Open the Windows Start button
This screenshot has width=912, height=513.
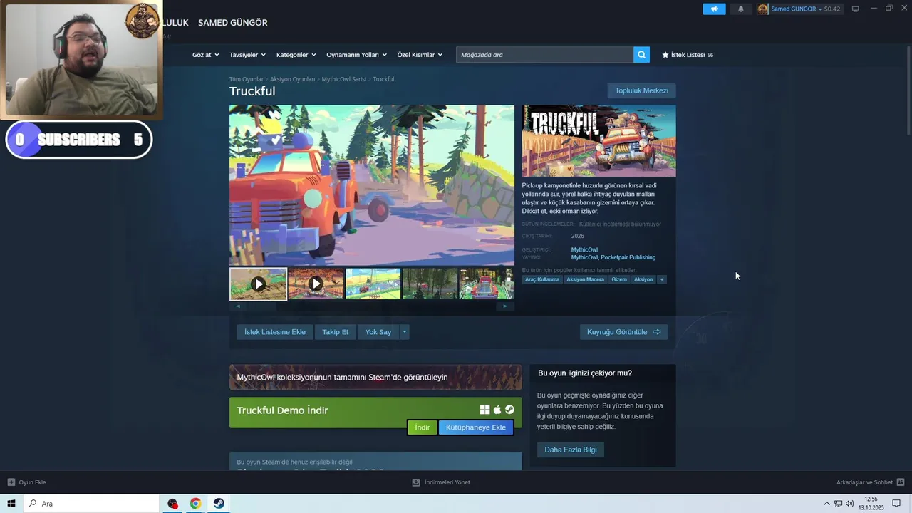coord(11,504)
